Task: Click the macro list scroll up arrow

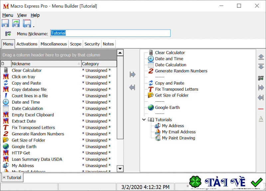Action: pos(120,53)
